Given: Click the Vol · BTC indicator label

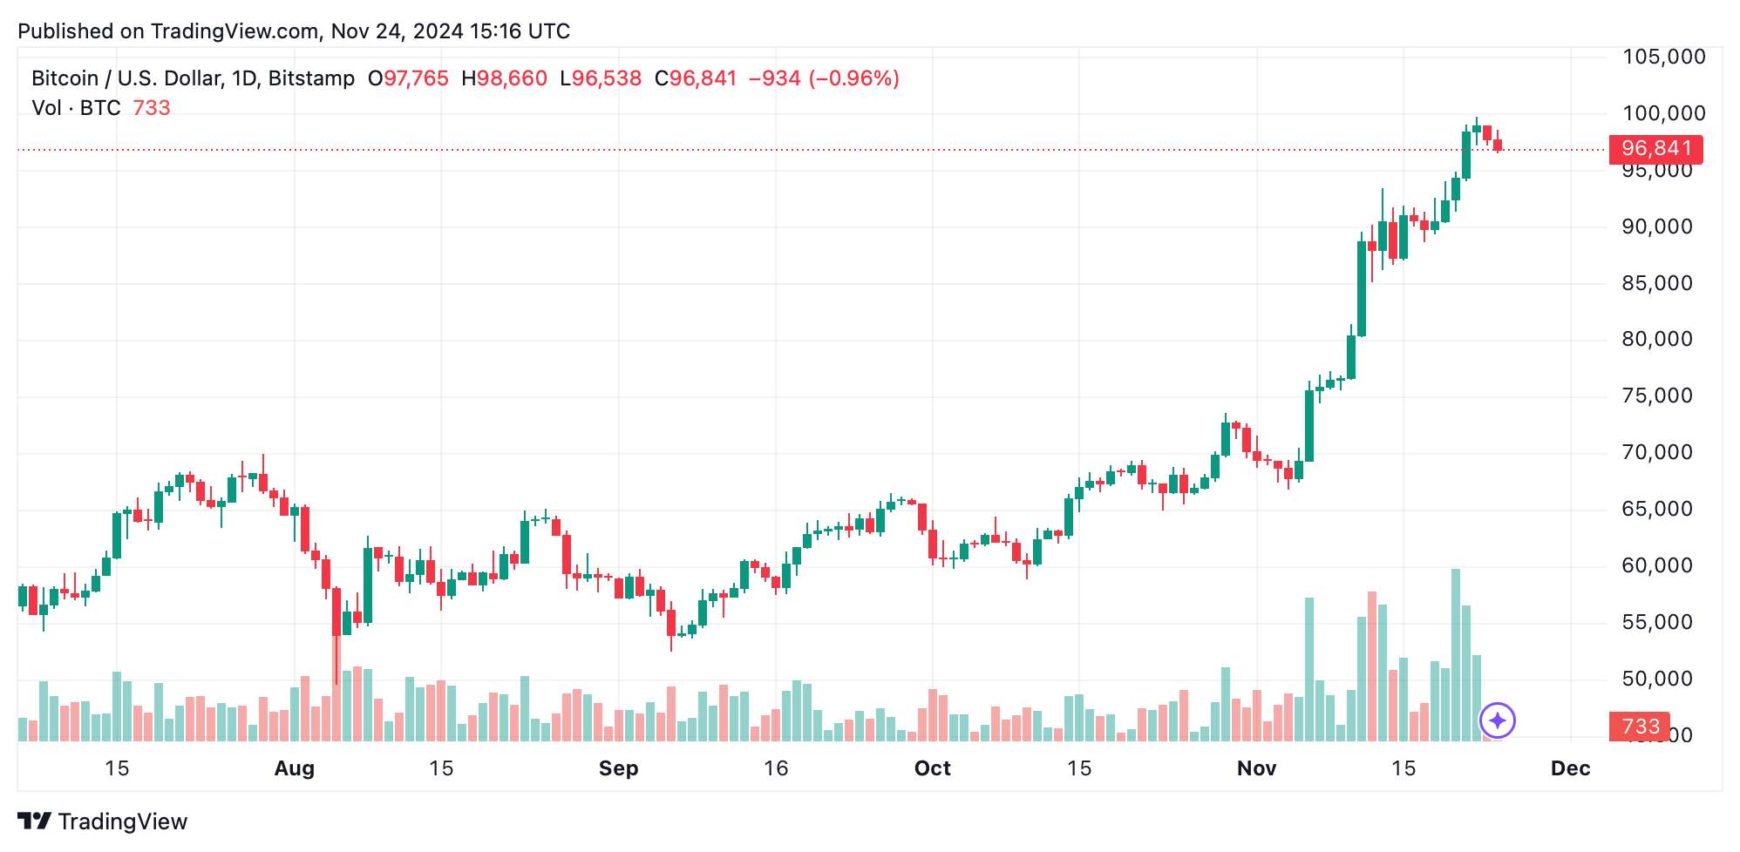Looking at the screenshot, I should 77,108.
